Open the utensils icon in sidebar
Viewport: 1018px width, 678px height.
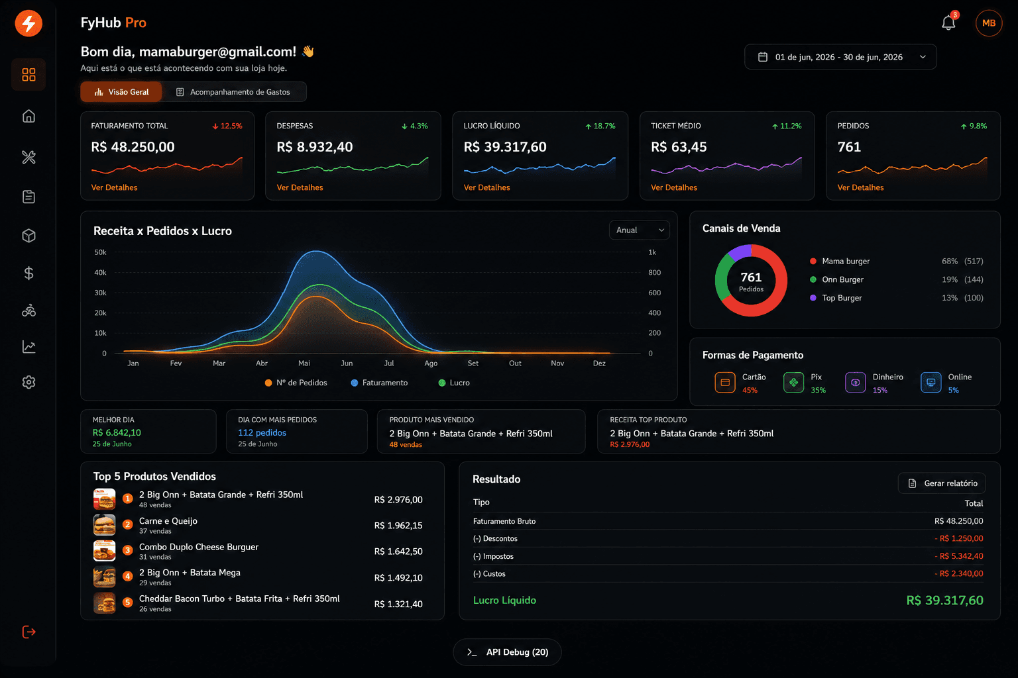28,157
